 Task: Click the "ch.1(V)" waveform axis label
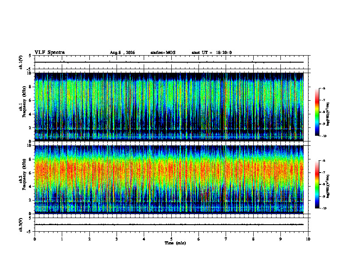pos(21,62)
